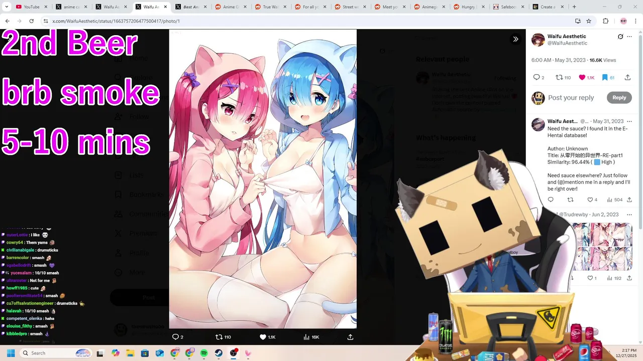This screenshot has height=361, width=643.
Task: Open the Chrome three-dot menu
Action: pyautogui.click(x=636, y=21)
